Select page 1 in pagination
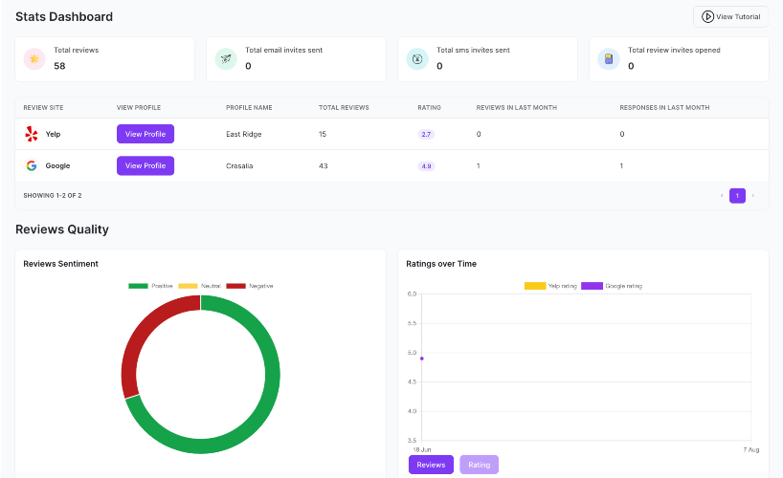783x478 pixels. (x=737, y=196)
